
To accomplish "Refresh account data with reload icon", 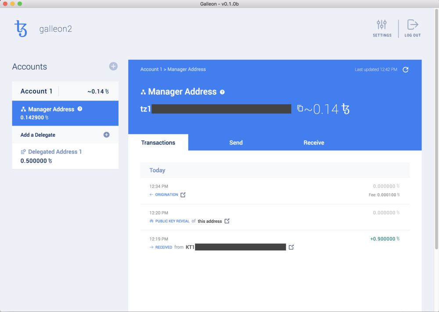I will 405,69.
